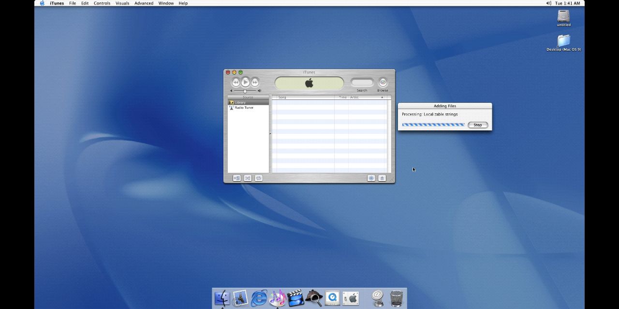Click the menu bar volume icon
Viewport: 619px width, 309px height.
(x=548, y=3)
